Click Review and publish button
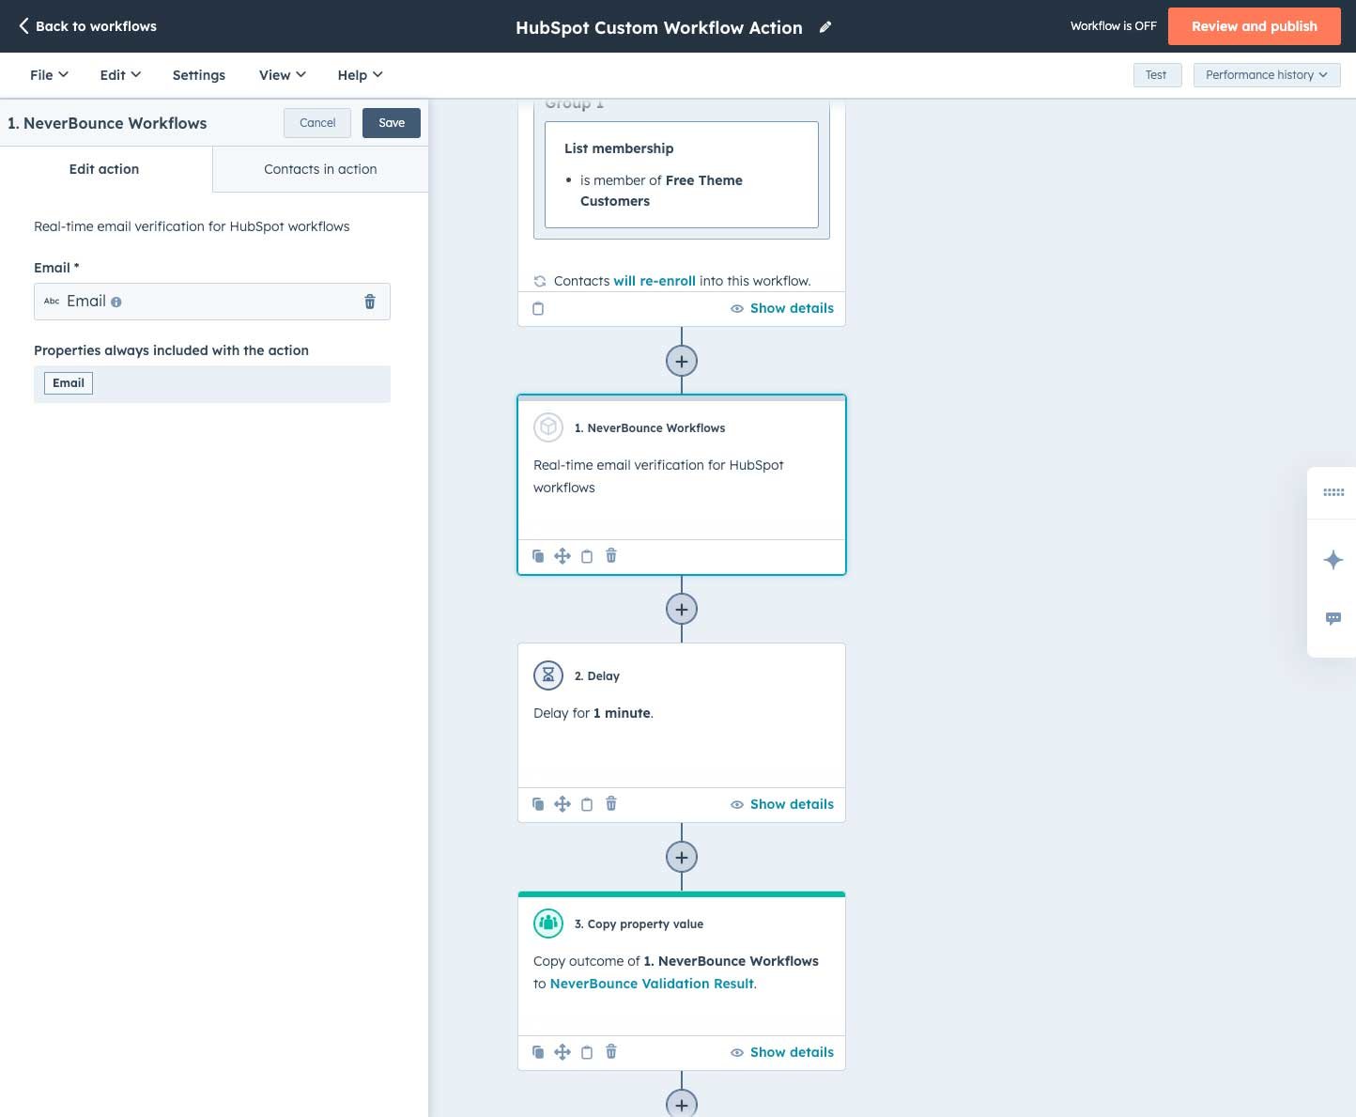 [x=1255, y=26]
